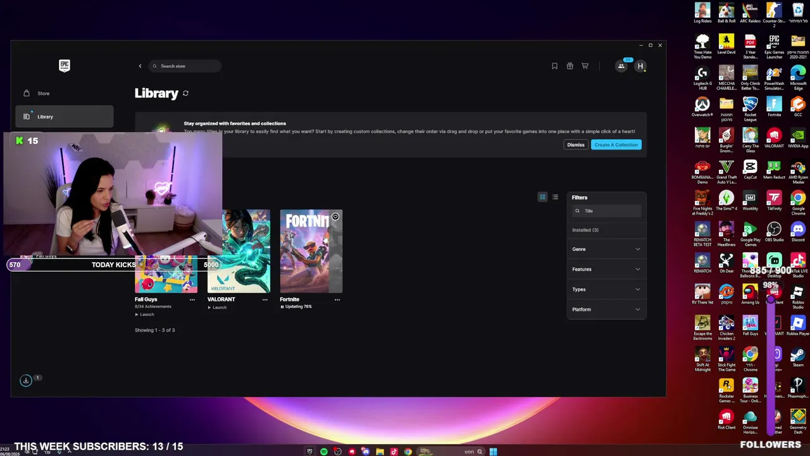
Task: Open Microsoft Edge desktop shortcut
Action: point(798,78)
